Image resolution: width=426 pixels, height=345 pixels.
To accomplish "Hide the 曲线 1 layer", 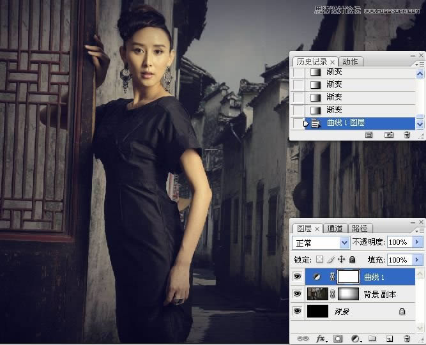I will 296,277.
